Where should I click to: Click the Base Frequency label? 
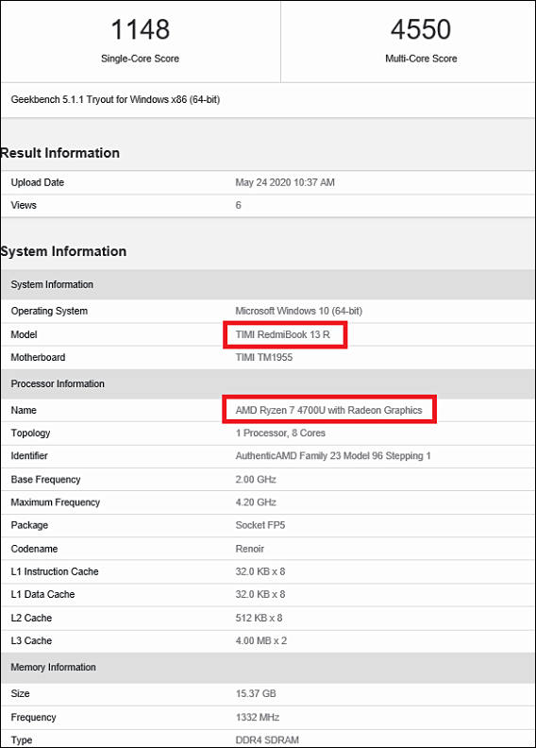tap(45, 480)
